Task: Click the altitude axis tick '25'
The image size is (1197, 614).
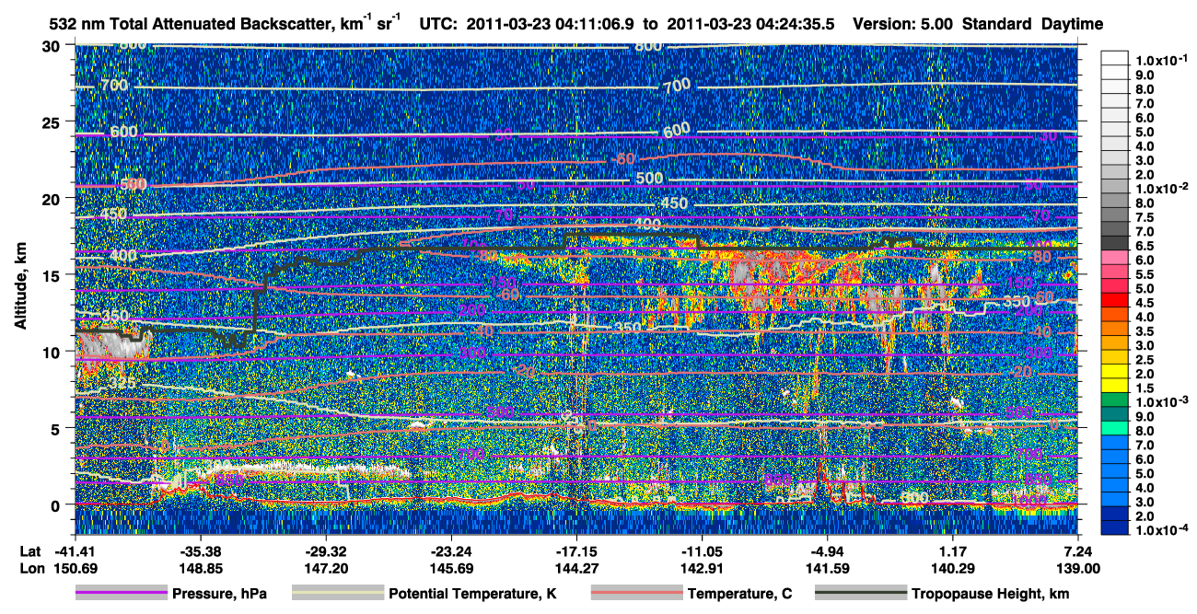Action: tap(52, 122)
